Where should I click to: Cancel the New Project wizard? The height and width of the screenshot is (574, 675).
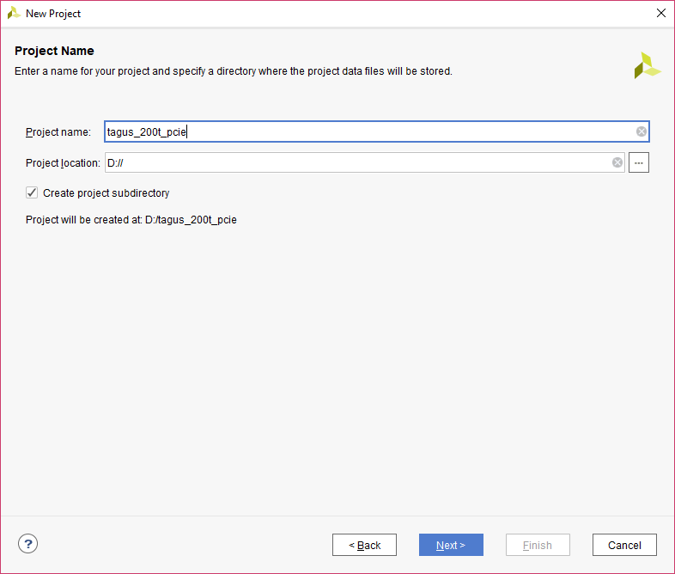624,545
